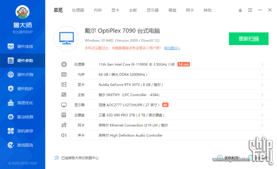Select 硬件参数 sidebar item
This screenshot has width=277, height=169.
pos(23,61)
